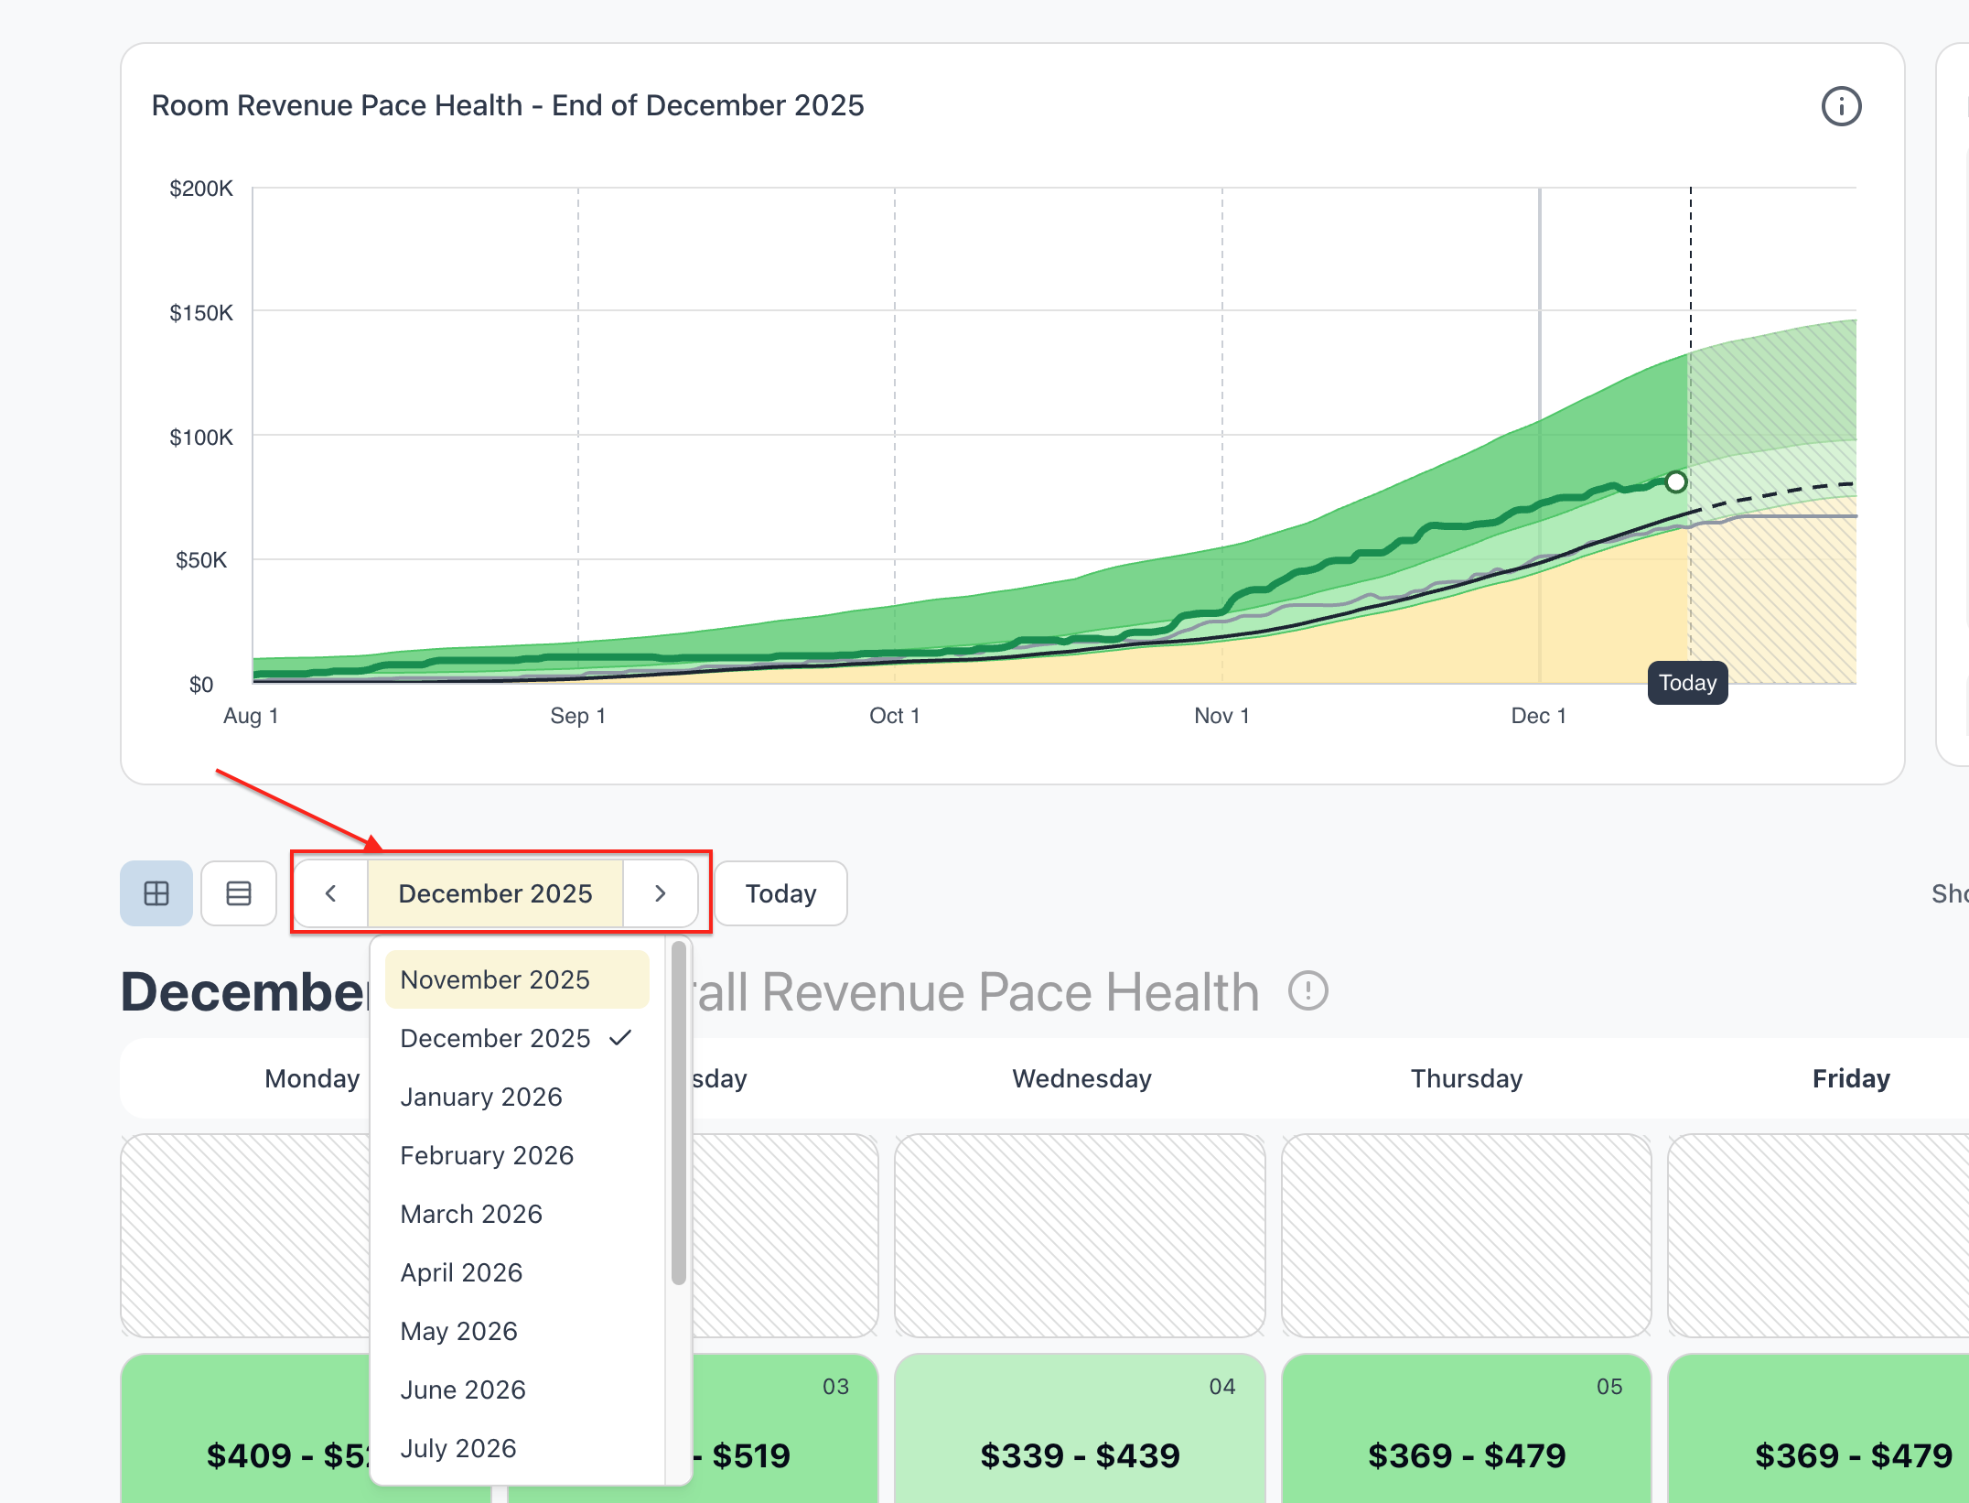Click the Revenue Pace Health warning icon
1969x1503 pixels.
1307,990
